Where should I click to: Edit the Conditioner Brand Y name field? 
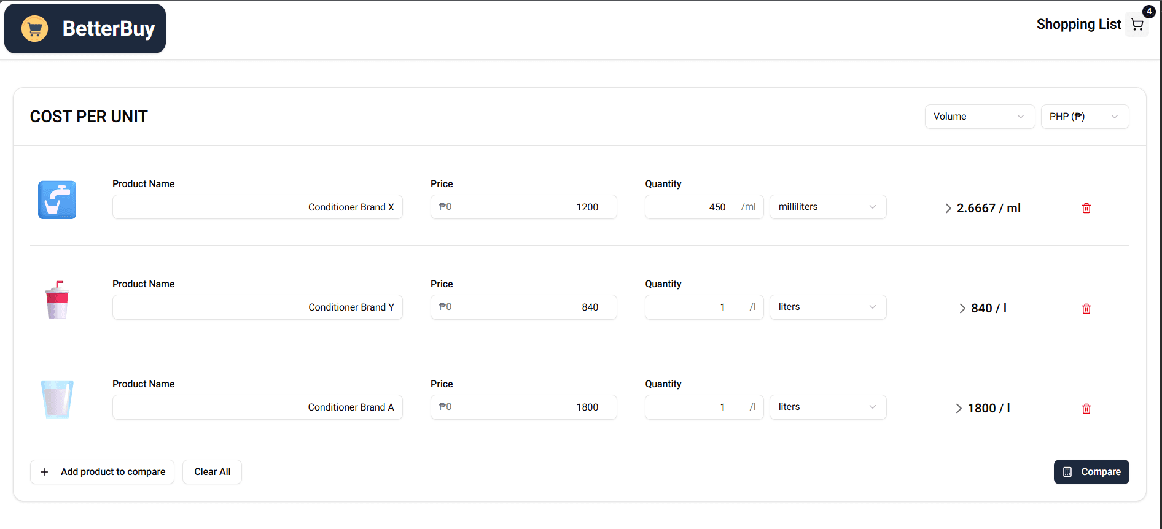coord(257,307)
